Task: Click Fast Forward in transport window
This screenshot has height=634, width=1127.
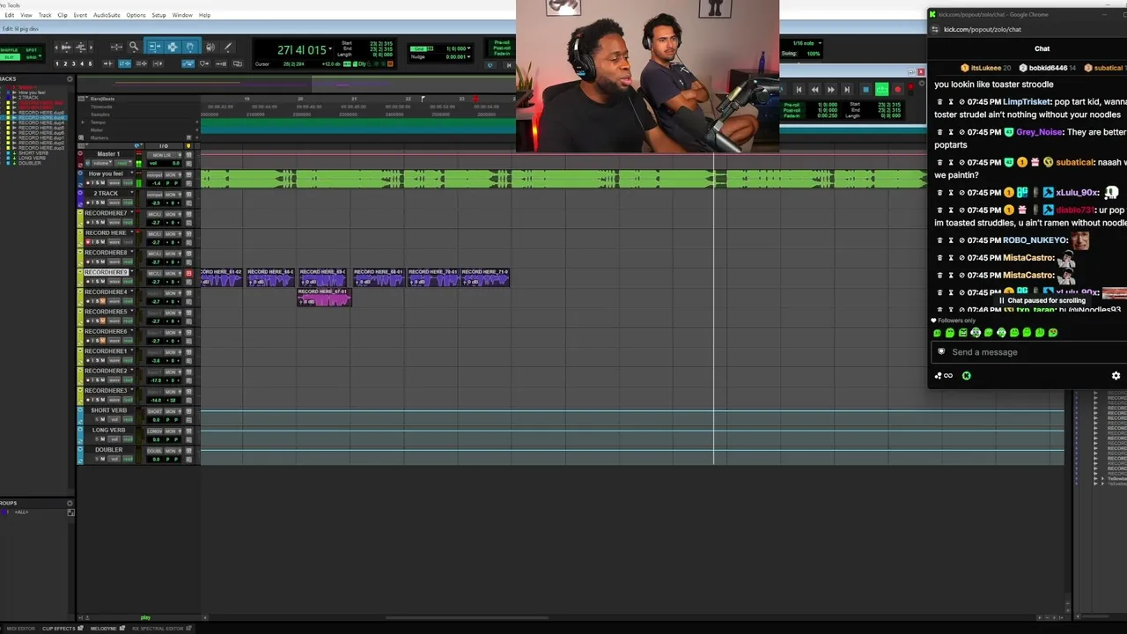Action: 831,90
